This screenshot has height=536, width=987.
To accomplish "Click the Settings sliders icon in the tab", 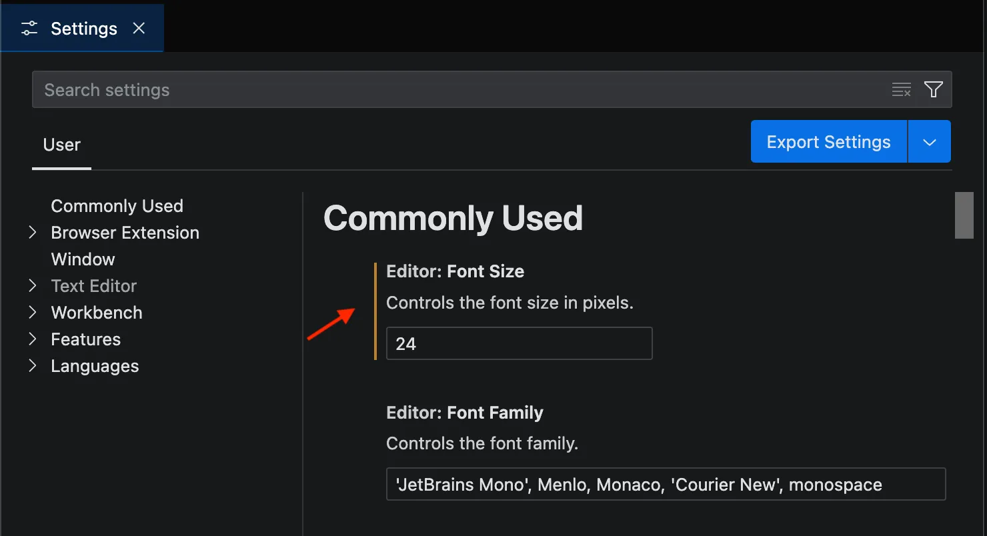I will [29, 29].
